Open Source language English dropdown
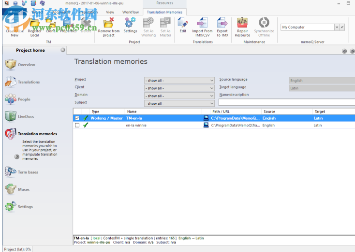The height and width of the screenshot is (252, 355). click(322, 81)
